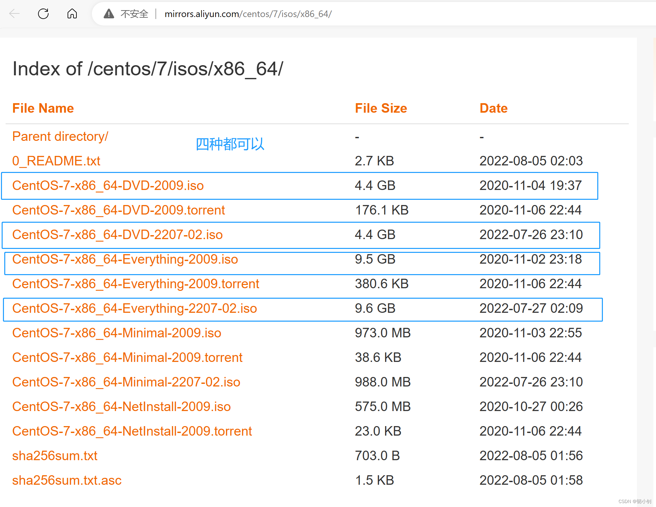Image resolution: width=656 pixels, height=507 pixels.
Task: Download CentOS Everything-2009.iso
Action: click(125, 259)
